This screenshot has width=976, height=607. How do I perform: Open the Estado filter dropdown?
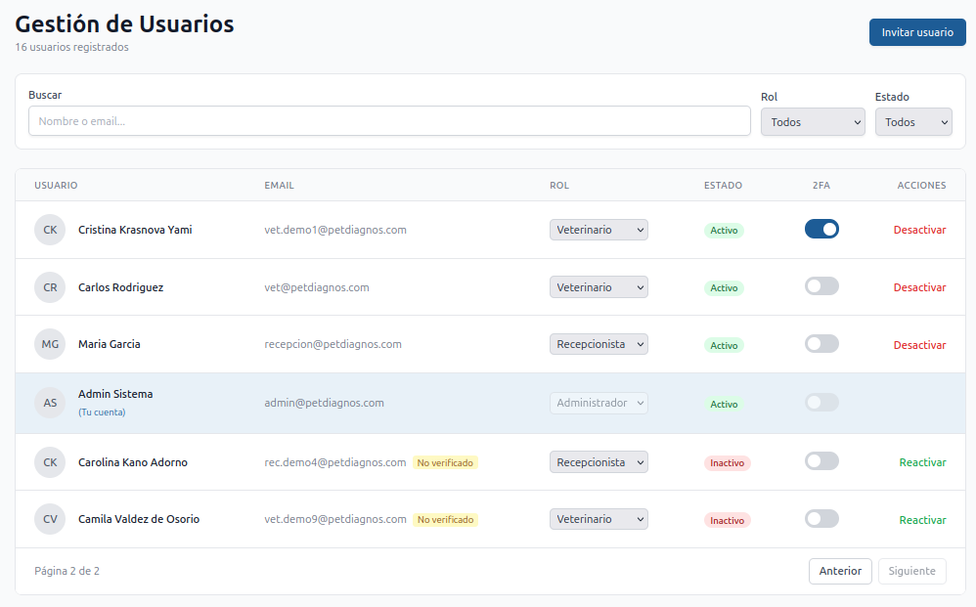pyautogui.click(x=913, y=122)
